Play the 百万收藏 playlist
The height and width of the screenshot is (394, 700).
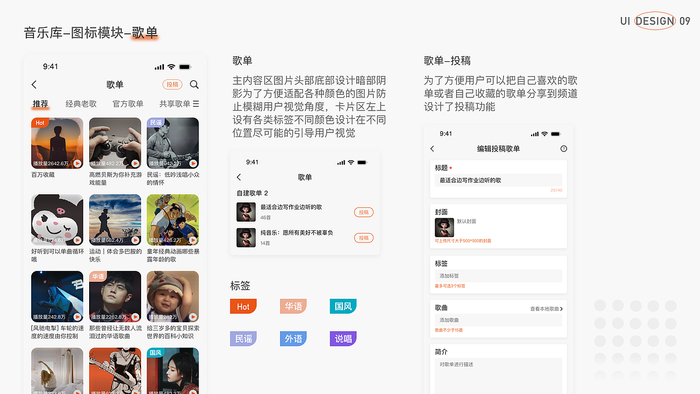[x=78, y=163]
